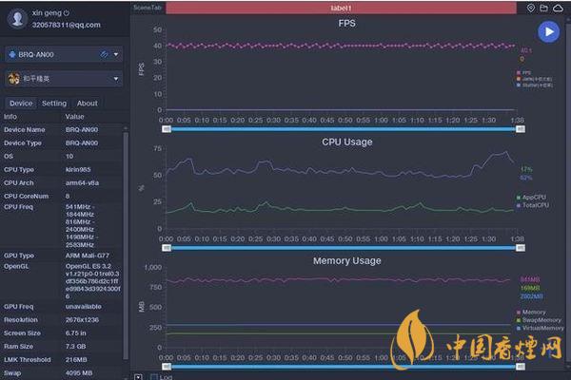Click the cloud upload icon
Image resolution: width=571 pixels, height=380 pixels.
559,8
